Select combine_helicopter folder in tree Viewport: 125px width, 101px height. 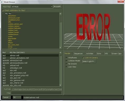pyautogui.click(x=14, y=28)
